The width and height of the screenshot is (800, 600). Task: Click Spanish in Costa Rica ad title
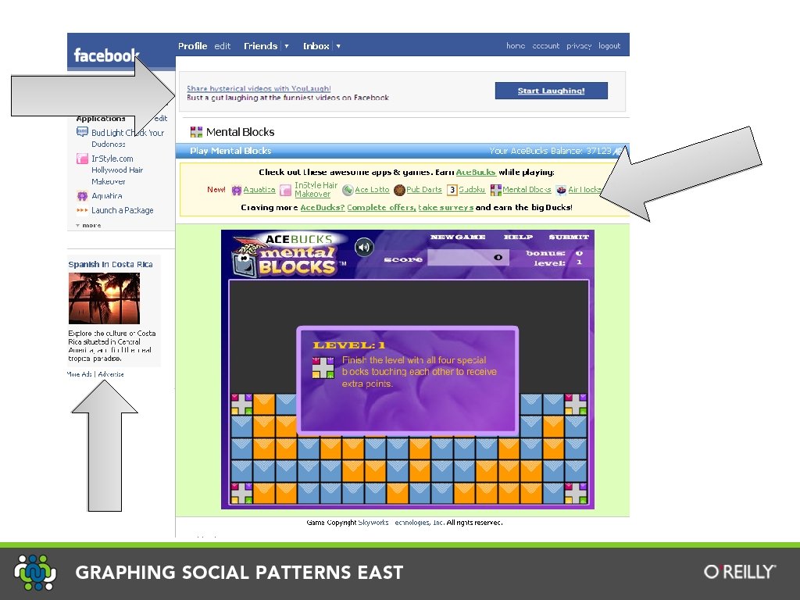110,264
